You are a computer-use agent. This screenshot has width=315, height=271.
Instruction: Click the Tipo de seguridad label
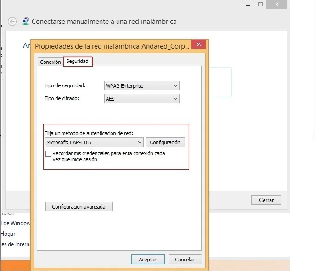(65, 85)
